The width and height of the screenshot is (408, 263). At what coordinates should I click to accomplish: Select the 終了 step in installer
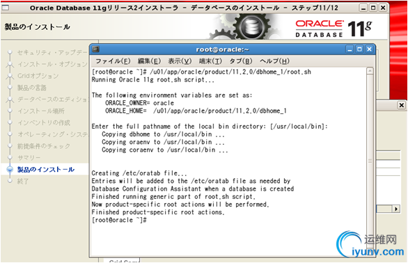[x=23, y=182]
